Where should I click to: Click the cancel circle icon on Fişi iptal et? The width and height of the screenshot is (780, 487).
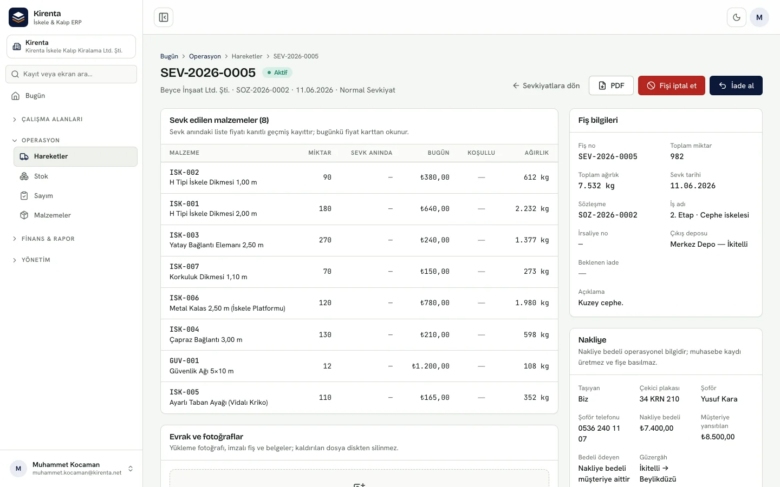click(651, 85)
